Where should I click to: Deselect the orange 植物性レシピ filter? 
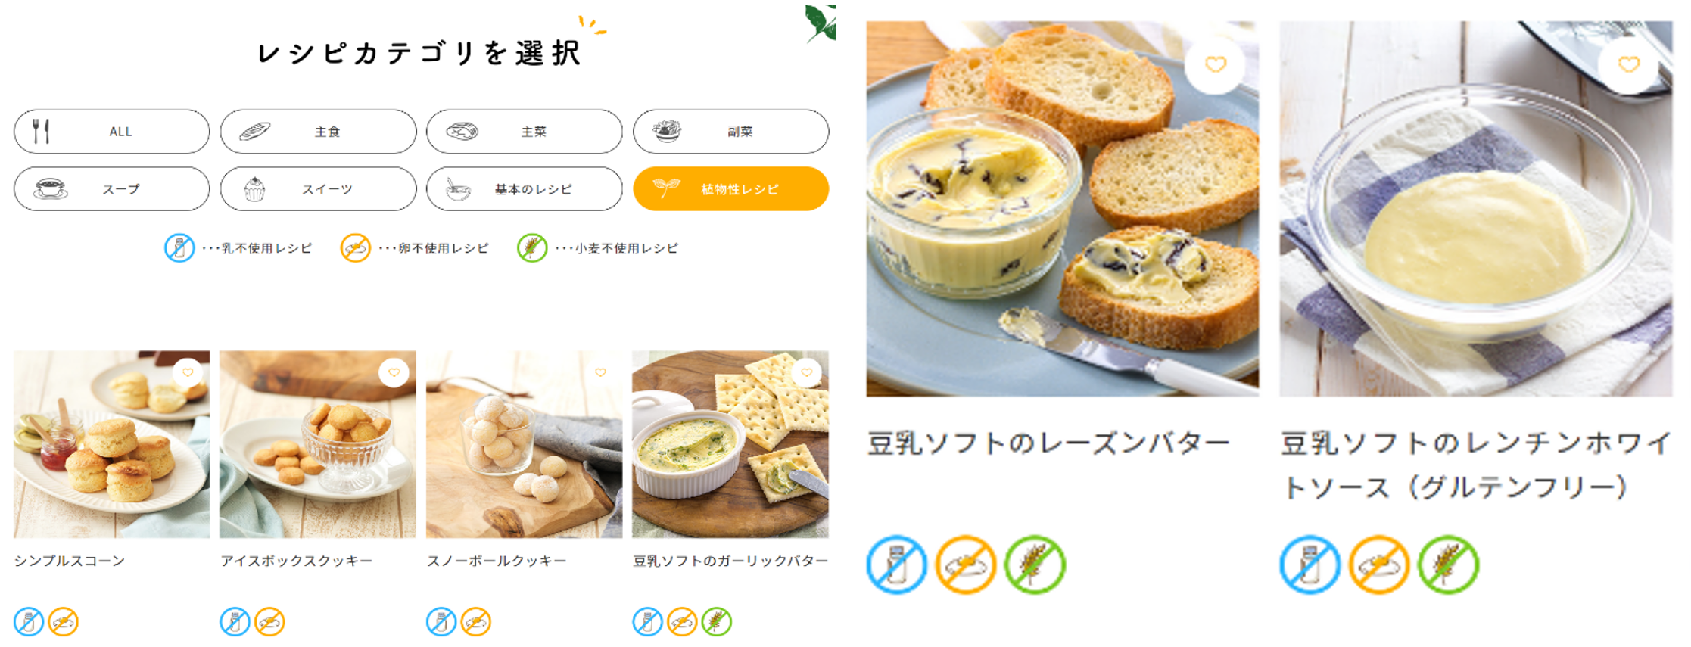click(x=731, y=189)
